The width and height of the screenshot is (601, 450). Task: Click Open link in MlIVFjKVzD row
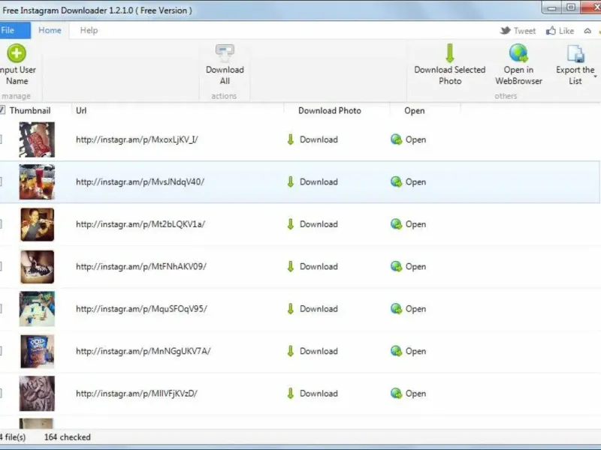click(416, 393)
